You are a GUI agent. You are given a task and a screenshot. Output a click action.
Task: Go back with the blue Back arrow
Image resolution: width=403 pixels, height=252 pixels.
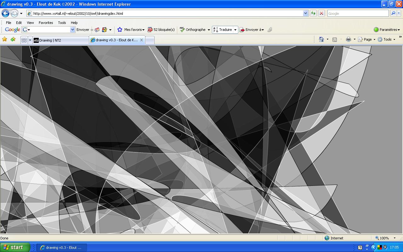[x=5, y=13]
